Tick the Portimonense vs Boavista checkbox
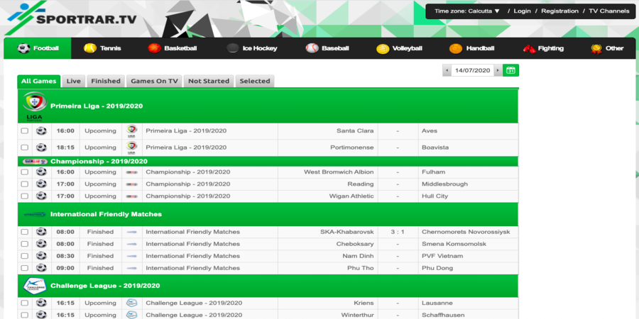This screenshot has height=319, width=639. 25,147
